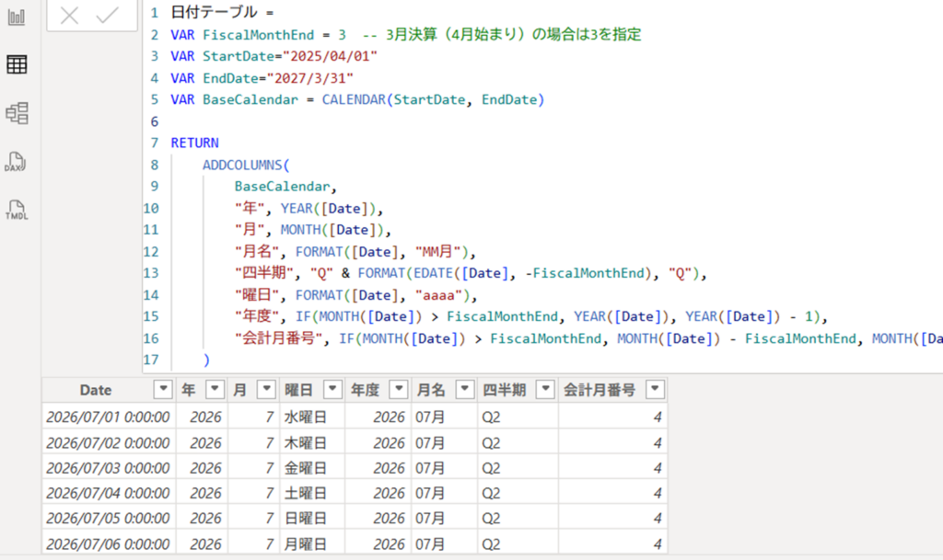Expand 年度 column filter arrow
Screen dimensions: 943x560
click(398, 389)
